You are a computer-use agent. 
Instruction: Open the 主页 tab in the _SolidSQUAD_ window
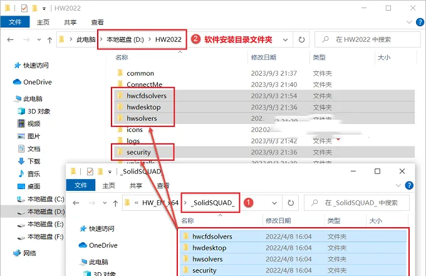[108, 185]
